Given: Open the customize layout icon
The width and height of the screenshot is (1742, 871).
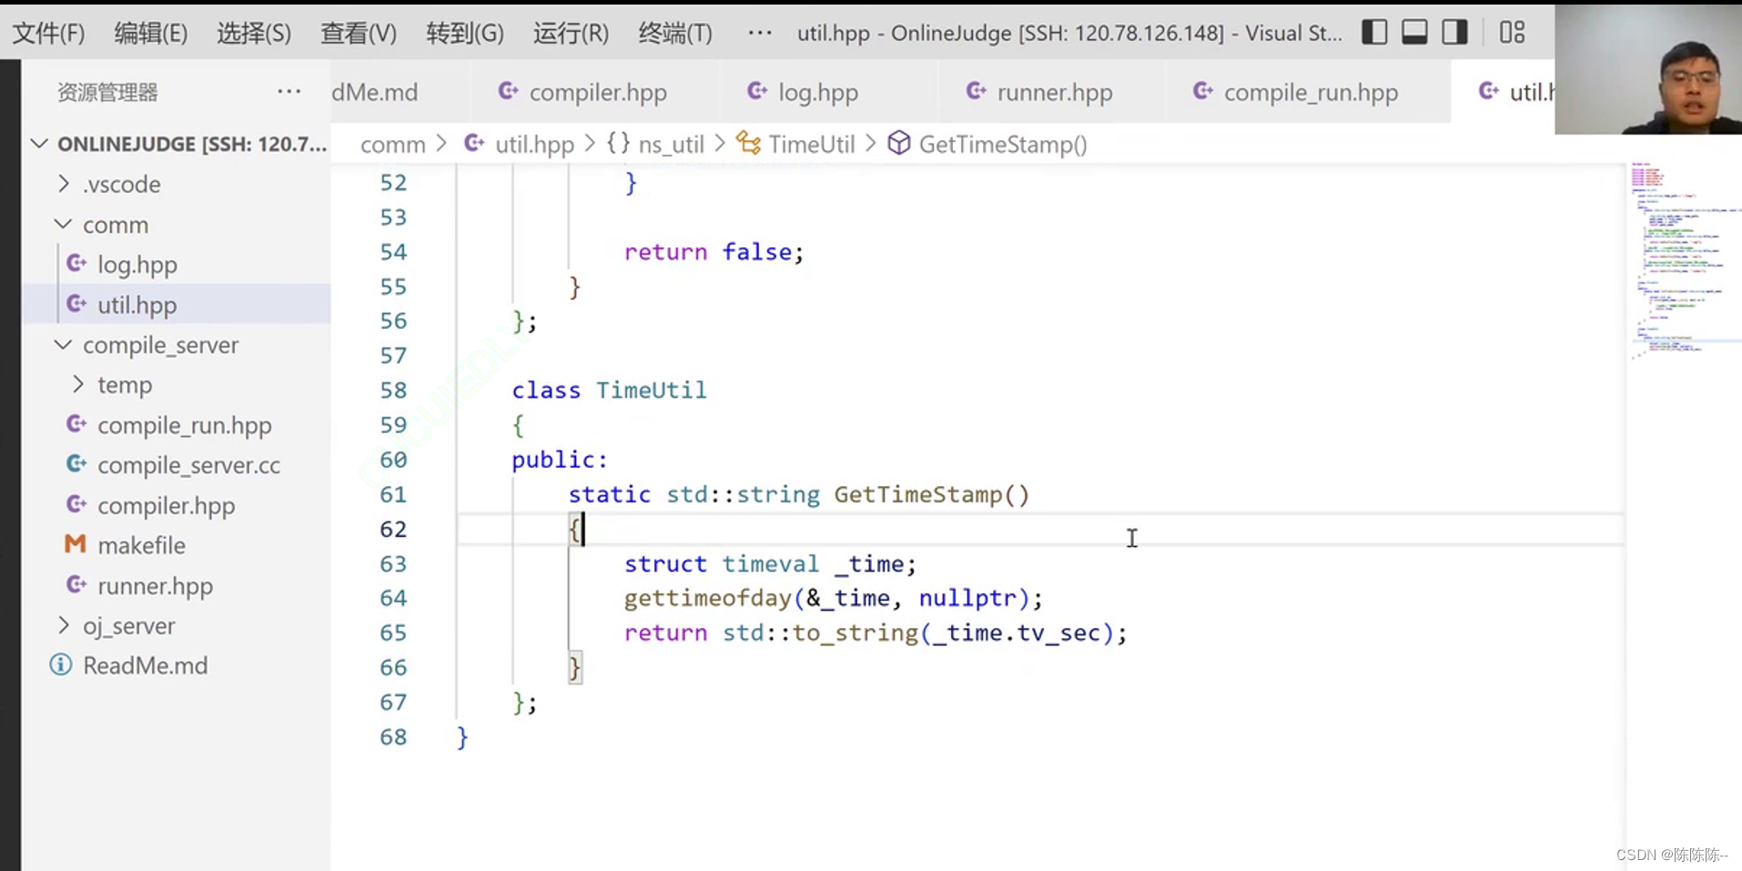Looking at the screenshot, I should point(1513,33).
